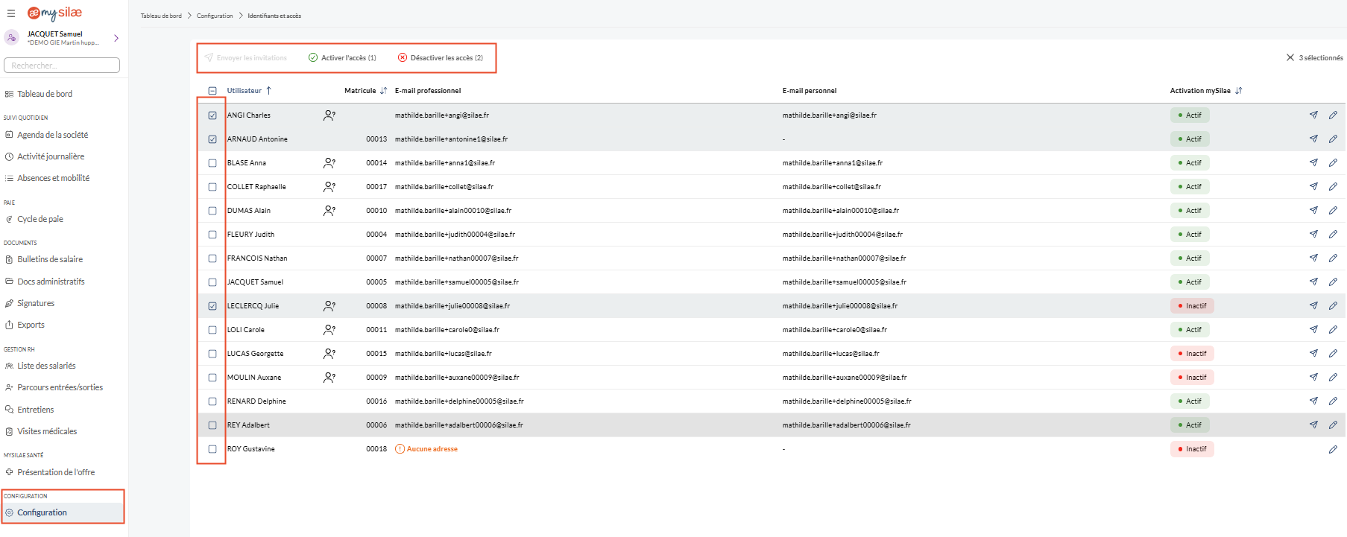Check the COLLET Raphaelle checkbox
Screen dimensions: 1347x537
click(x=212, y=187)
